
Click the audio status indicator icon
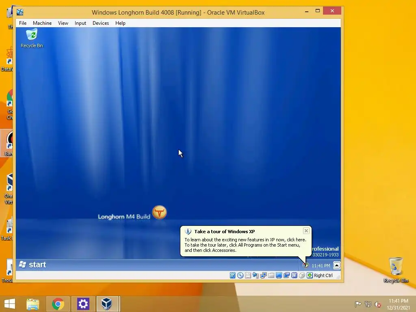point(256,275)
